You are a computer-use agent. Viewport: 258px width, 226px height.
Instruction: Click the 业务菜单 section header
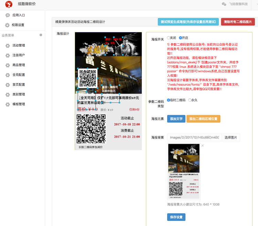pyautogui.click(x=8, y=35)
